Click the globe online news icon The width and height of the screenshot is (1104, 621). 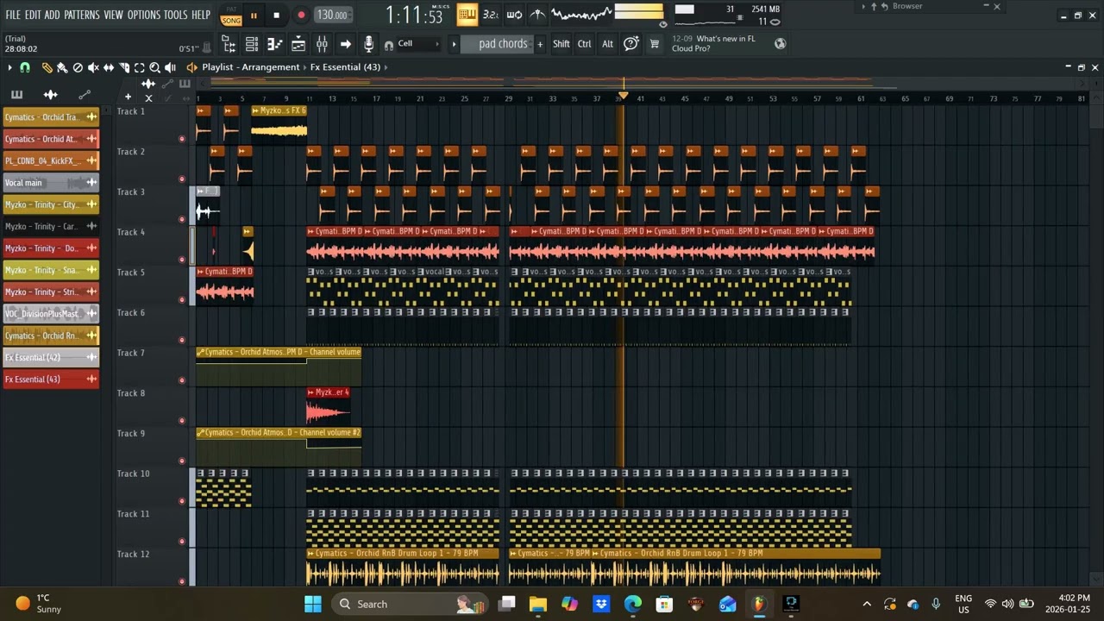pos(780,44)
